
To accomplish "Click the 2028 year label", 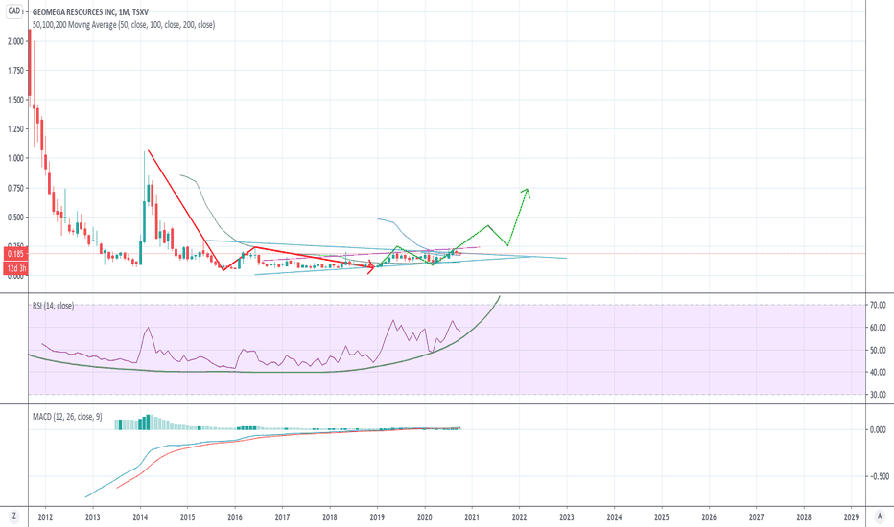I will tap(803, 517).
